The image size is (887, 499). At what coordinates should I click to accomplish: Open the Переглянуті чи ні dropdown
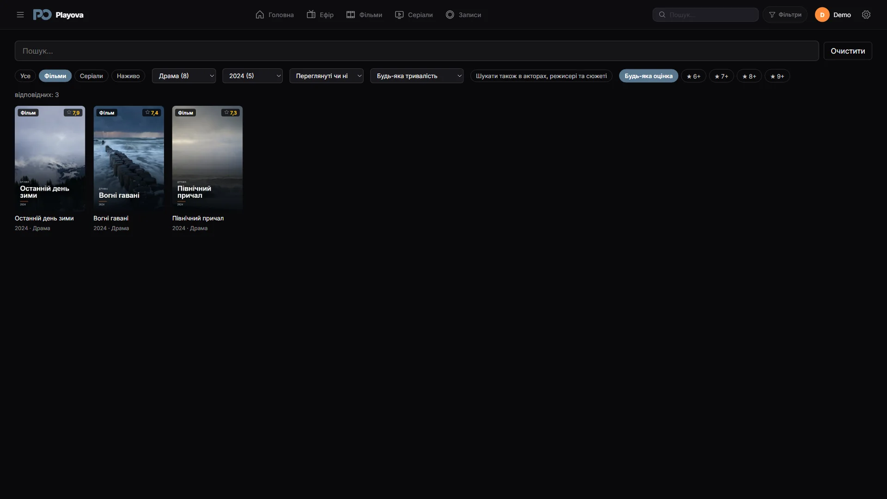pos(326,76)
